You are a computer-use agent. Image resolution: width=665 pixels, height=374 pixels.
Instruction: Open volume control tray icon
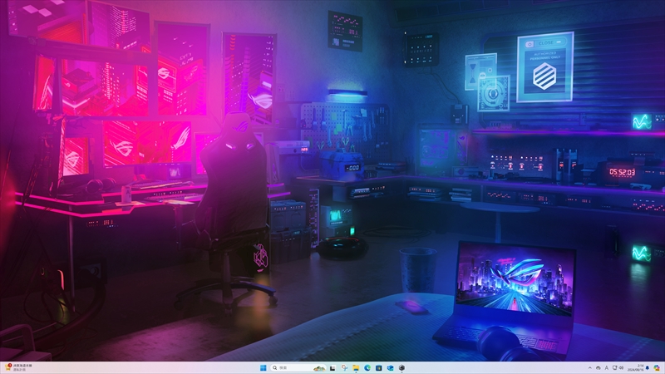coord(621,367)
